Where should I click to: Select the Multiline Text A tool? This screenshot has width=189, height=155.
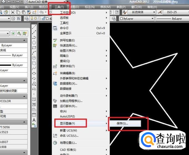pyautogui.click(x=34, y=120)
